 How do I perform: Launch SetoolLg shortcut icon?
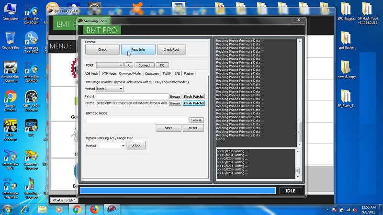tap(31, 188)
